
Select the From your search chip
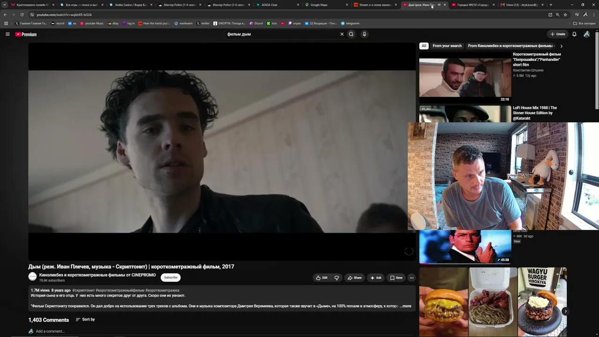(x=447, y=46)
